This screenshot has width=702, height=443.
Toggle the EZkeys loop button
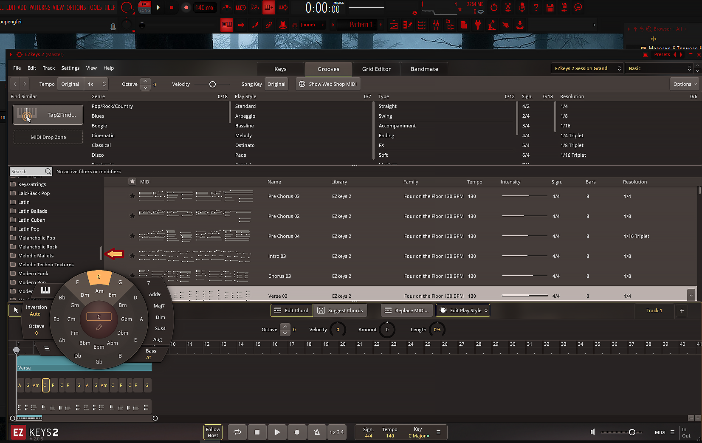click(237, 432)
